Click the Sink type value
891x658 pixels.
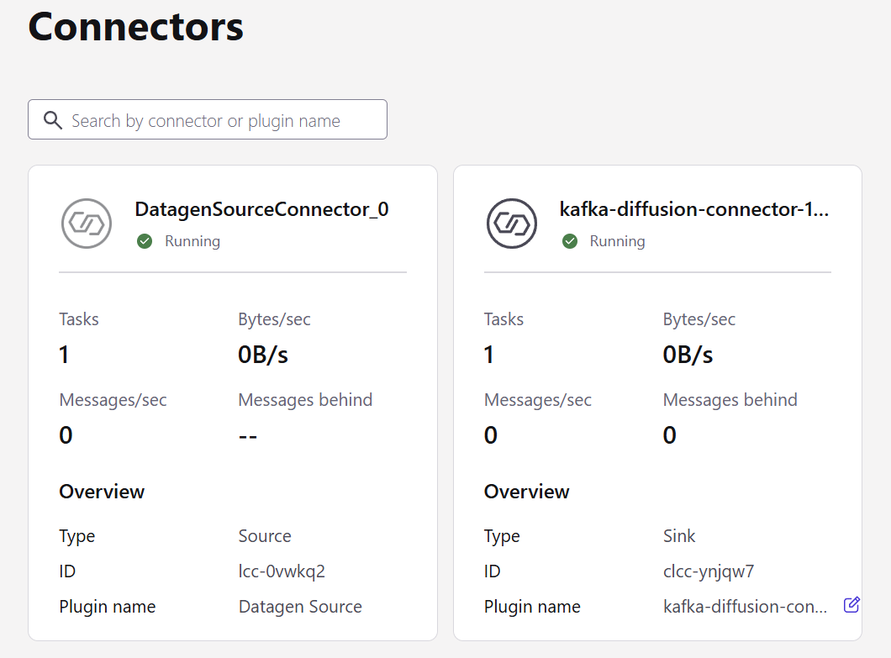coord(679,536)
